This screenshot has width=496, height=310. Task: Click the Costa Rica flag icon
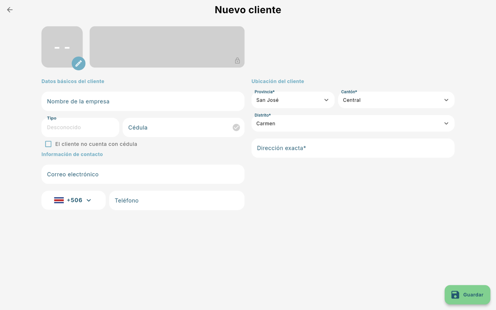point(59,200)
